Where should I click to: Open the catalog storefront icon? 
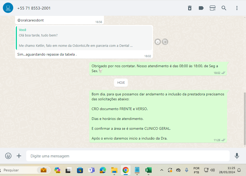click(x=213, y=8)
